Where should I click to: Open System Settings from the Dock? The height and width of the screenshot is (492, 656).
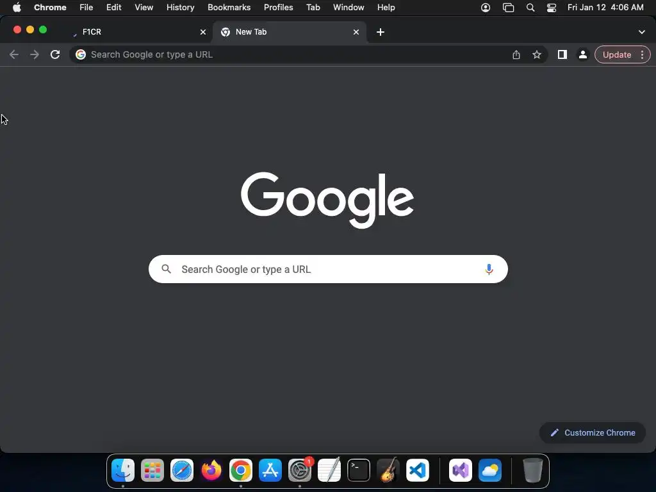(300, 470)
